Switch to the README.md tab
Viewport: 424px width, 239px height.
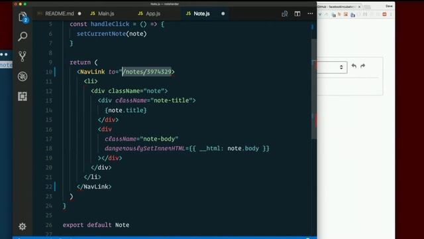[59, 13]
